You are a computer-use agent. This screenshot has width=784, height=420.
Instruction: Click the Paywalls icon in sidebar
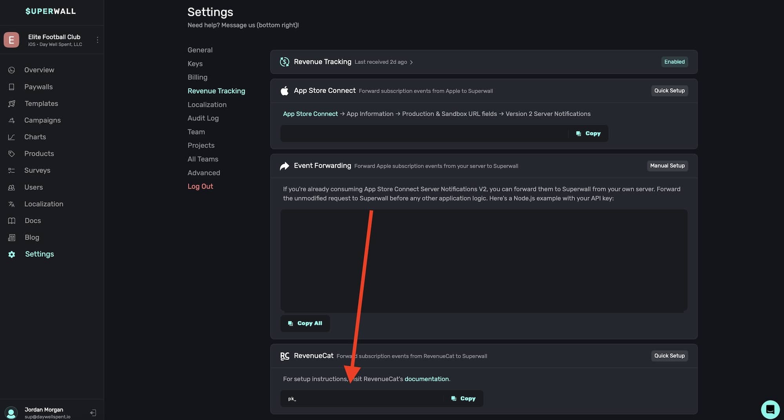tap(12, 87)
